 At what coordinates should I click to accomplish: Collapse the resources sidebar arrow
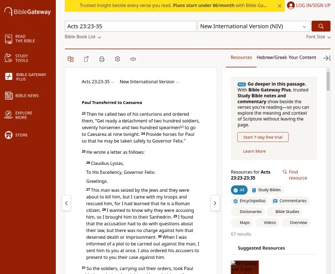(327, 58)
